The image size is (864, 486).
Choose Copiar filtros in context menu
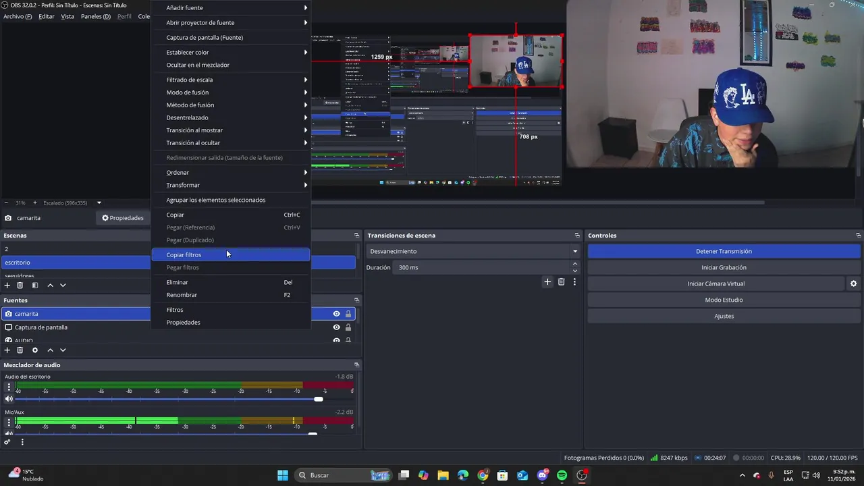point(230,254)
